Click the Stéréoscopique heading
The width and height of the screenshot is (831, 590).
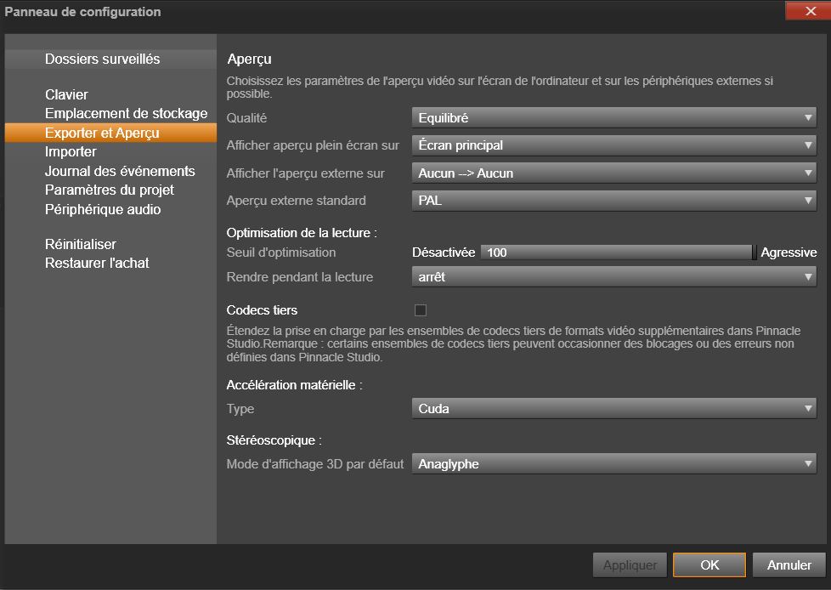pos(274,440)
